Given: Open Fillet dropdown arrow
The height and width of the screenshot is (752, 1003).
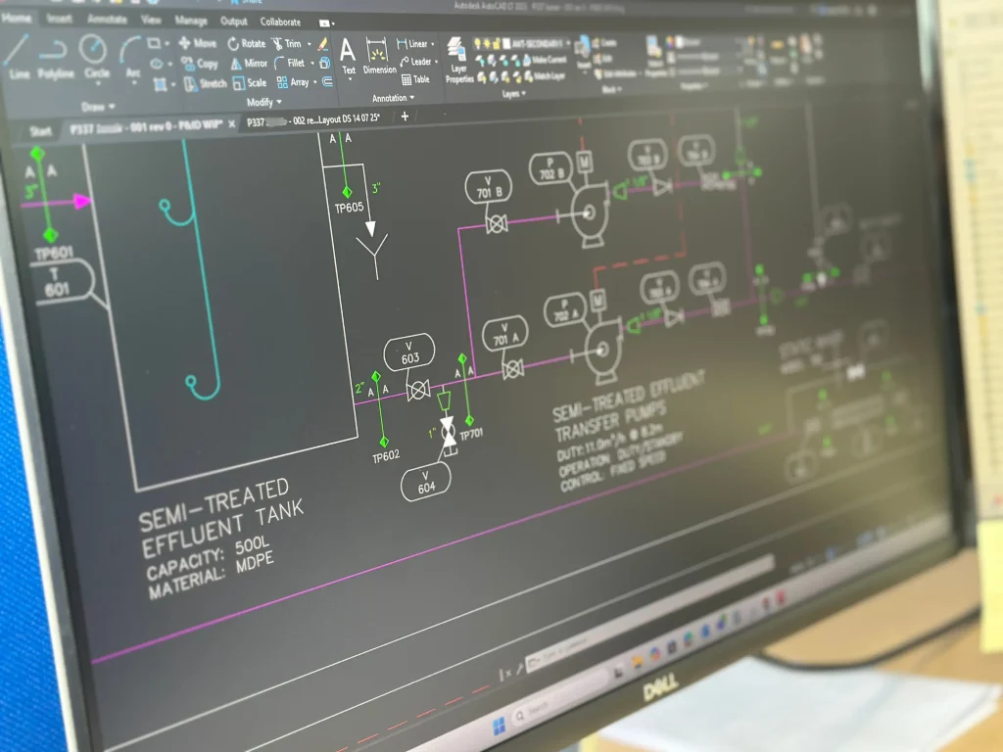Looking at the screenshot, I should tap(312, 63).
